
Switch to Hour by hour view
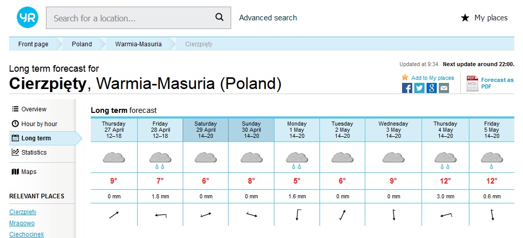click(x=39, y=124)
